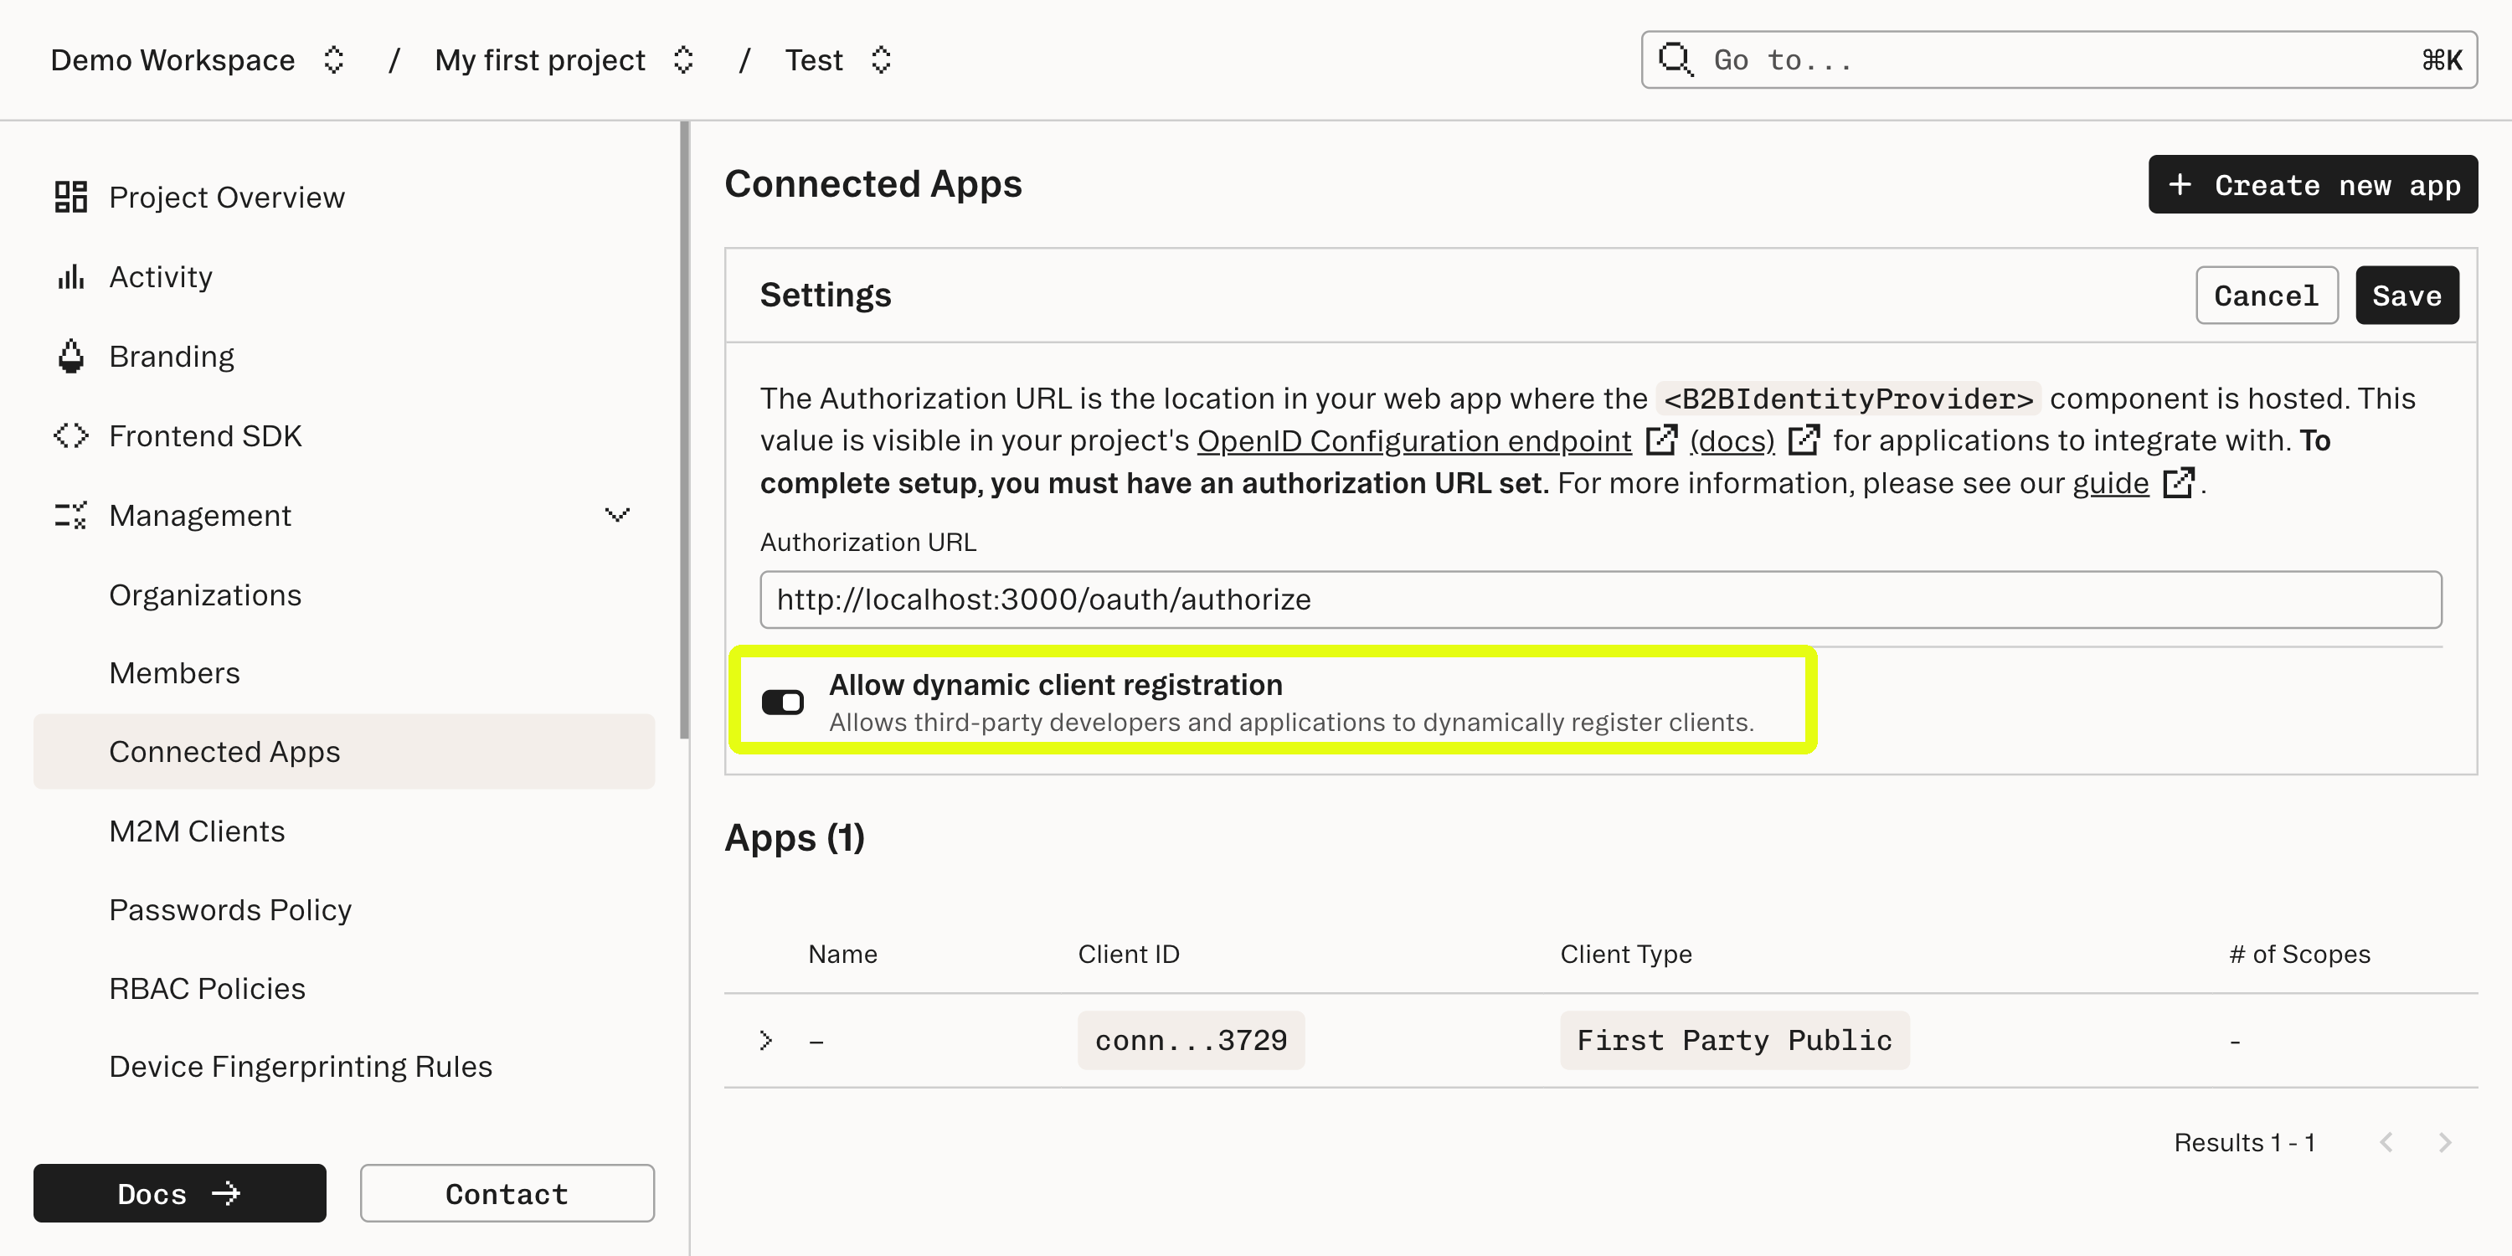Viewport: 2512px width, 1256px height.
Task: Click the magnifier icon in the search bar
Action: pos(1676,59)
